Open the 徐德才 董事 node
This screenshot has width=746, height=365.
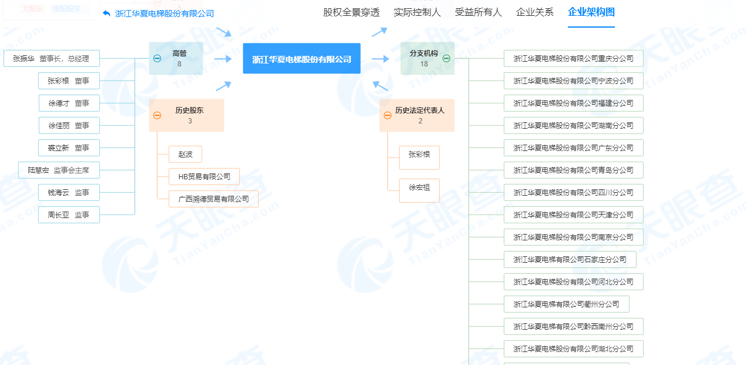[x=69, y=103]
